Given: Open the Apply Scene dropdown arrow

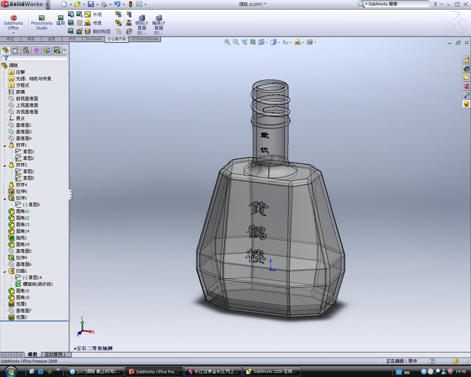Looking at the screenshot, I should tap(303, 42).
